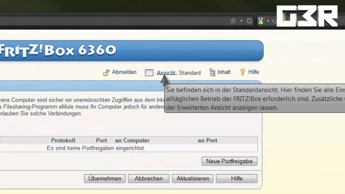345x194 pixels.
Task: Click the Protokoll column header
Action: 63,140
